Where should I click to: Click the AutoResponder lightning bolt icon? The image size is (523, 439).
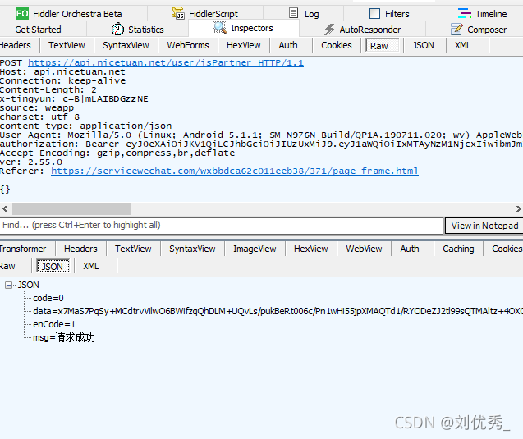[x=329, y=30]
